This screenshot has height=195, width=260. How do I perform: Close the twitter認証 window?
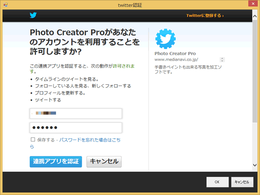pyautogui.click(x=253, y=4)
